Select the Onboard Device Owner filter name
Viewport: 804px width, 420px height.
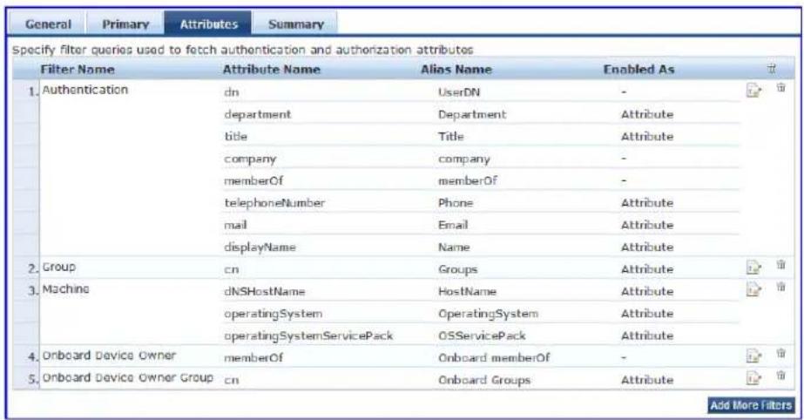click(109, 356)
